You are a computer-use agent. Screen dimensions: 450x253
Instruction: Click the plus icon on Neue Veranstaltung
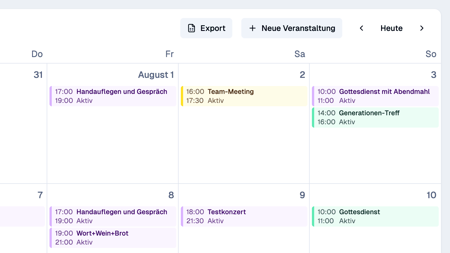pyautogui.click(x=253, y=28)
